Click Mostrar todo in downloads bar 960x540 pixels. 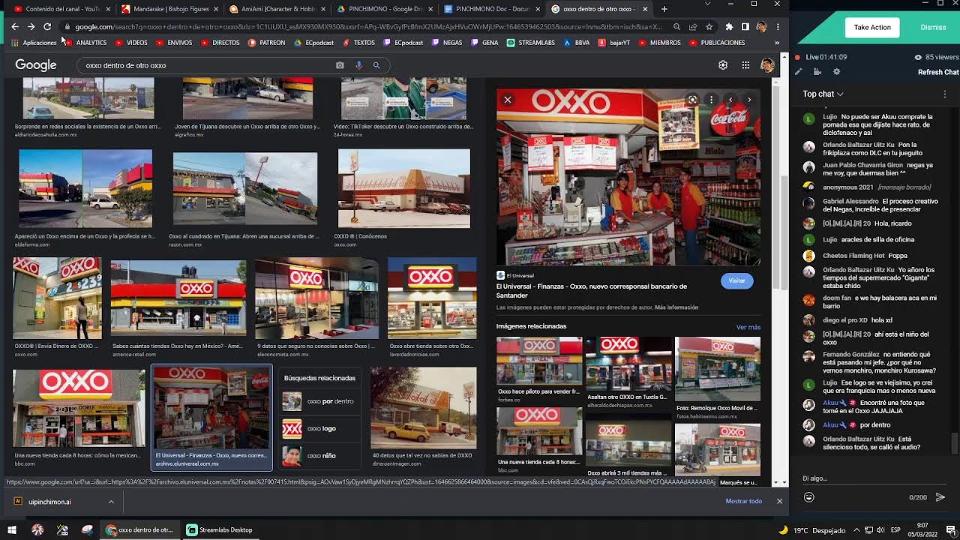point(744,501)
